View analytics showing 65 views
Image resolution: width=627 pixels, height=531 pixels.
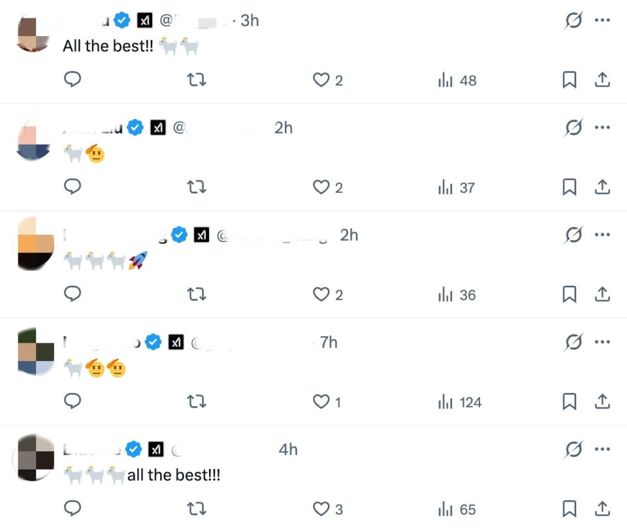pyautogui.click(x=457, y=509)
